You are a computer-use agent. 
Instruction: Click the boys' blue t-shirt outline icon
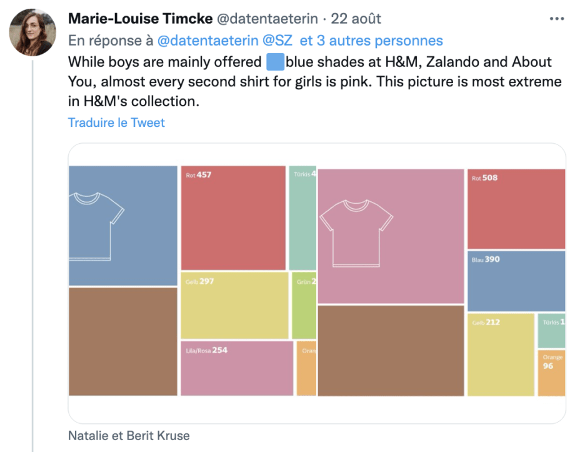click(96, 226)
